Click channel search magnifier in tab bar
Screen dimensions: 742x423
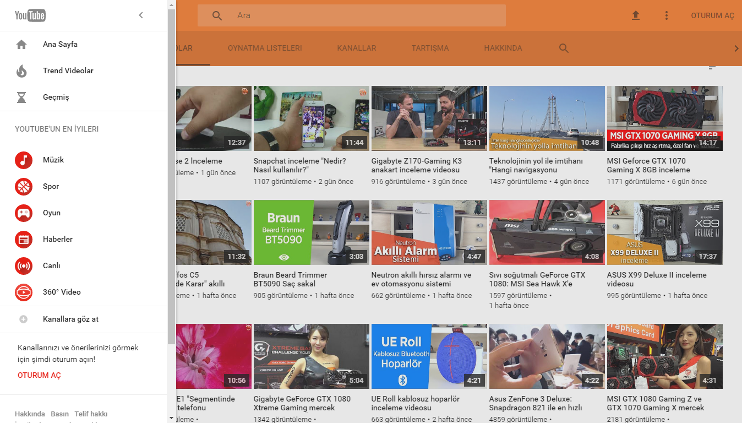pos(564,48)
